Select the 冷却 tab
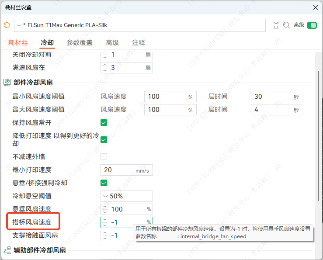Viewport: 323px width, 260px height. coord(47,43)
